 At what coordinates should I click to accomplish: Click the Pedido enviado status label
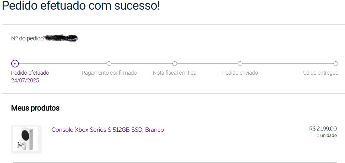point(240,73)
